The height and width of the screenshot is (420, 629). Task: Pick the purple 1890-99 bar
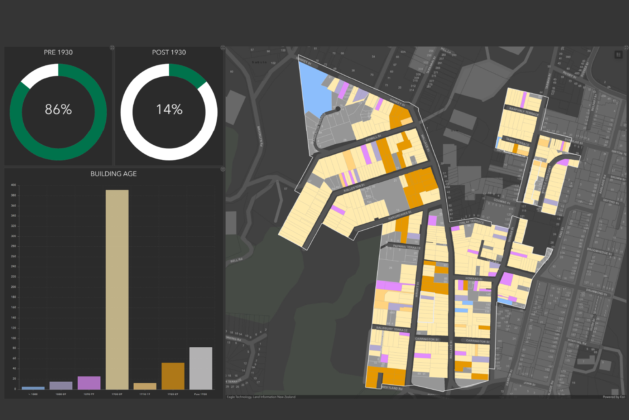89,383
